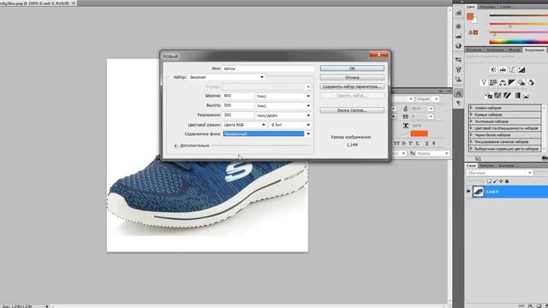This screenshot has height=308, width=548.
Task: Expand the Экспозиция наборов preset group
Action: (x=471, y=121)
